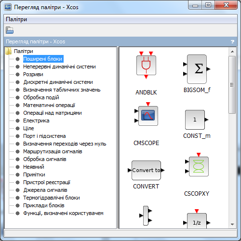Minimize the Xcos palette window

195,5
